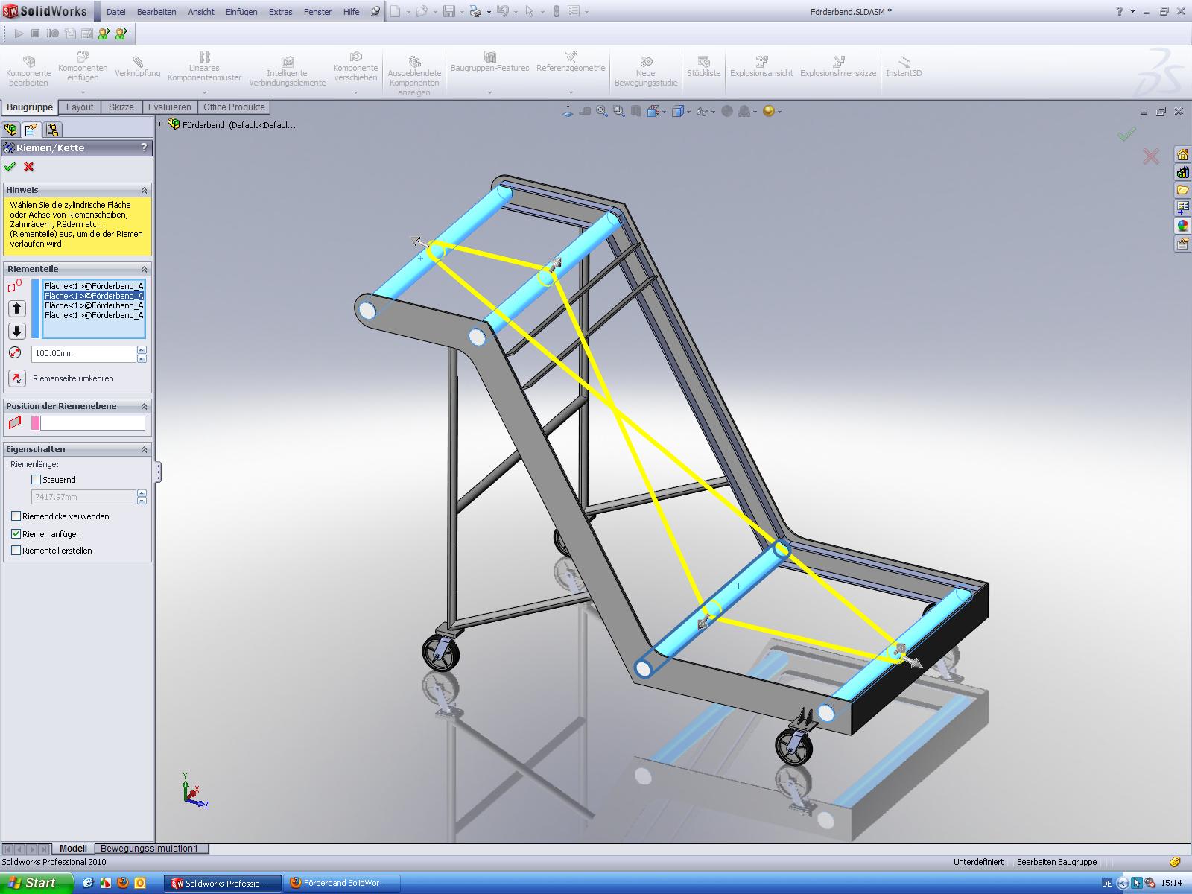
Task: Click the Riemenseite umkehren flip icon
Action: click(16, 378)
